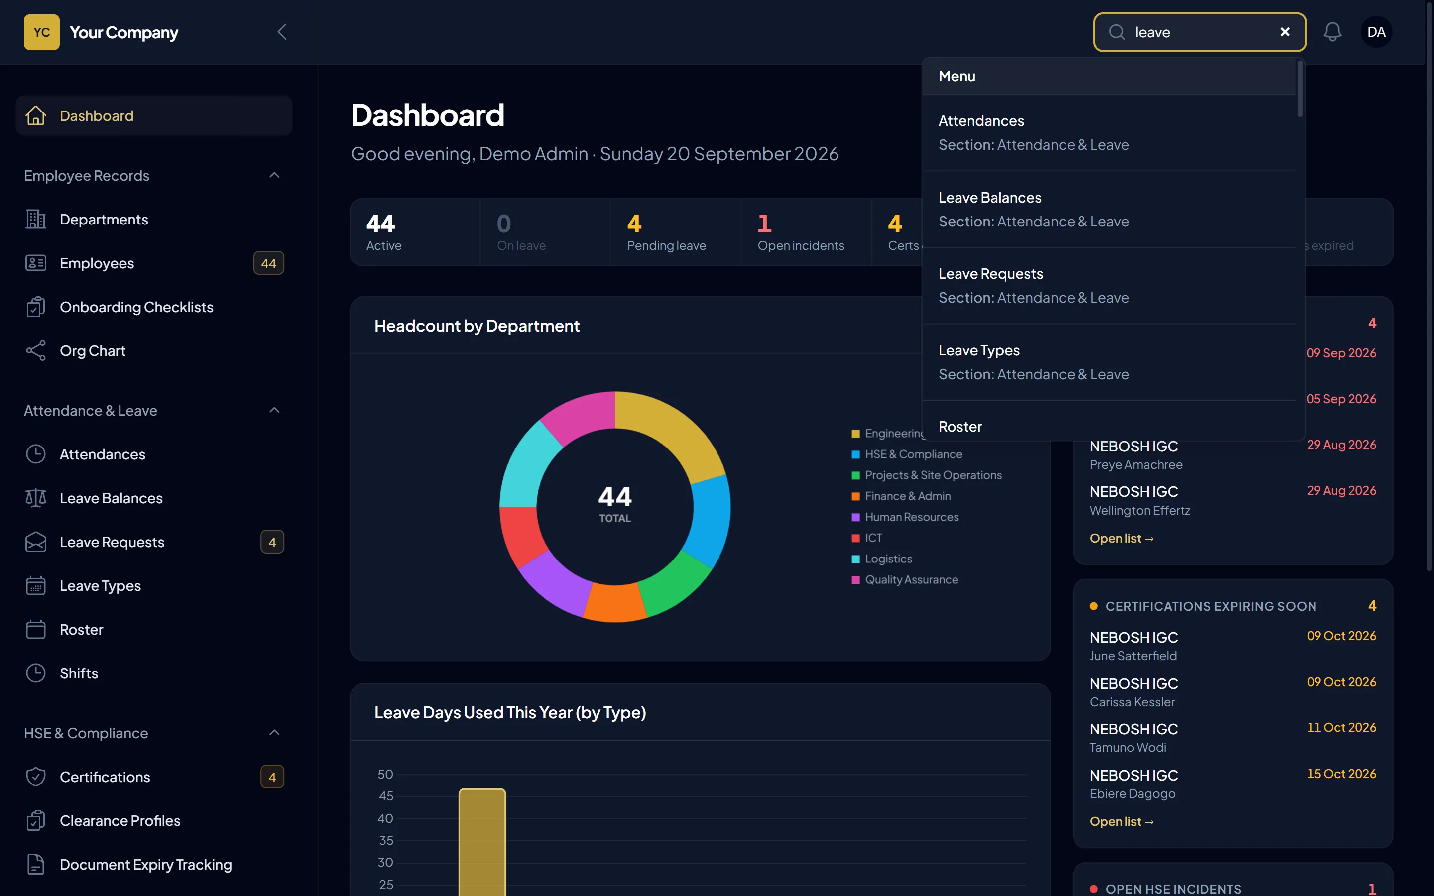
Task: Click the Open HSE Incidents card header
Action: (x=1232, y=889)
